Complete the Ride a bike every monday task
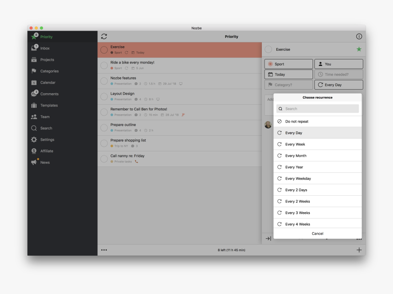393x294 pixels. (104, 65)
